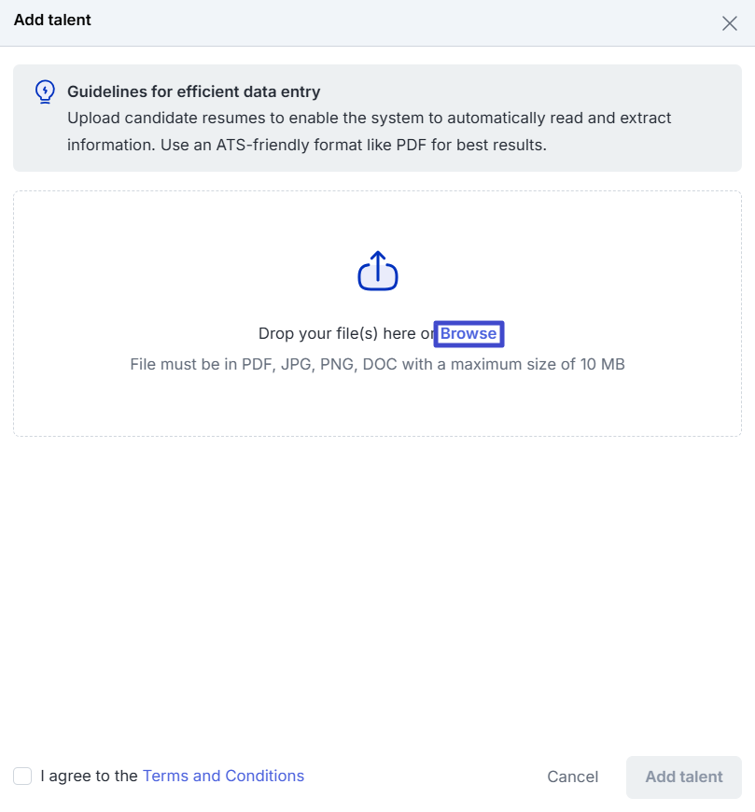The height and width of the screenshot is (812, 755).
Task: Close the Add talent dialog
Action: [730, 23]
